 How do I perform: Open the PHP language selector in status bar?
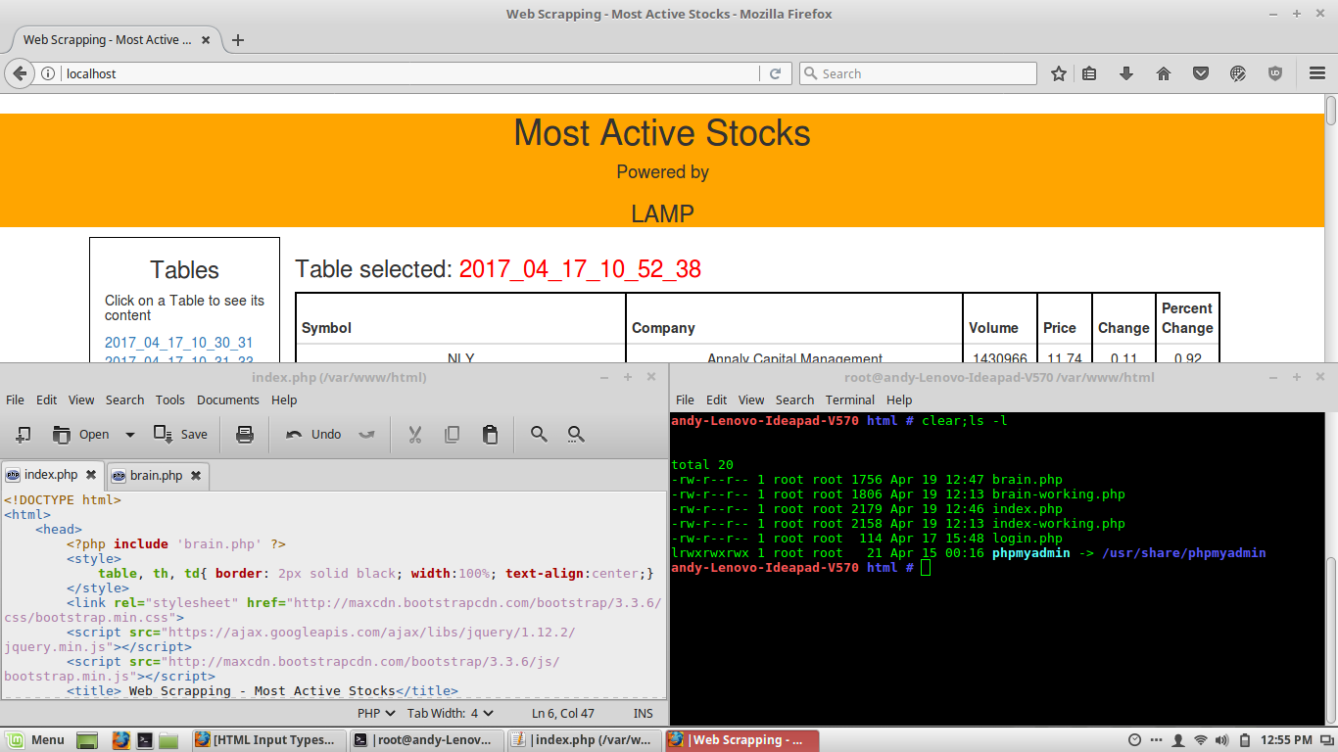click(x=376, y=714)
